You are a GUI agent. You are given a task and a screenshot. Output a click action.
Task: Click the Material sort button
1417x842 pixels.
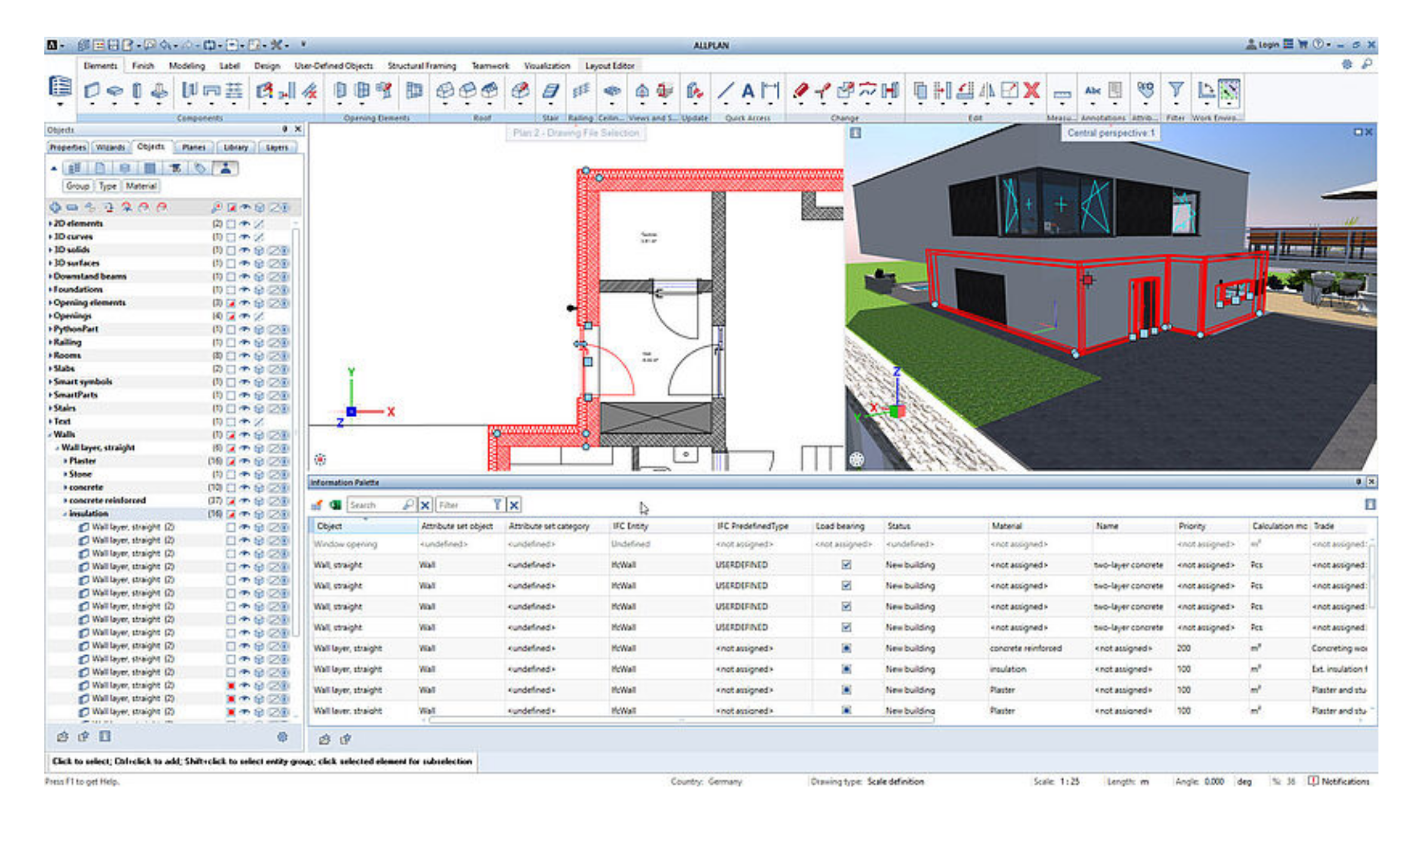141,186
